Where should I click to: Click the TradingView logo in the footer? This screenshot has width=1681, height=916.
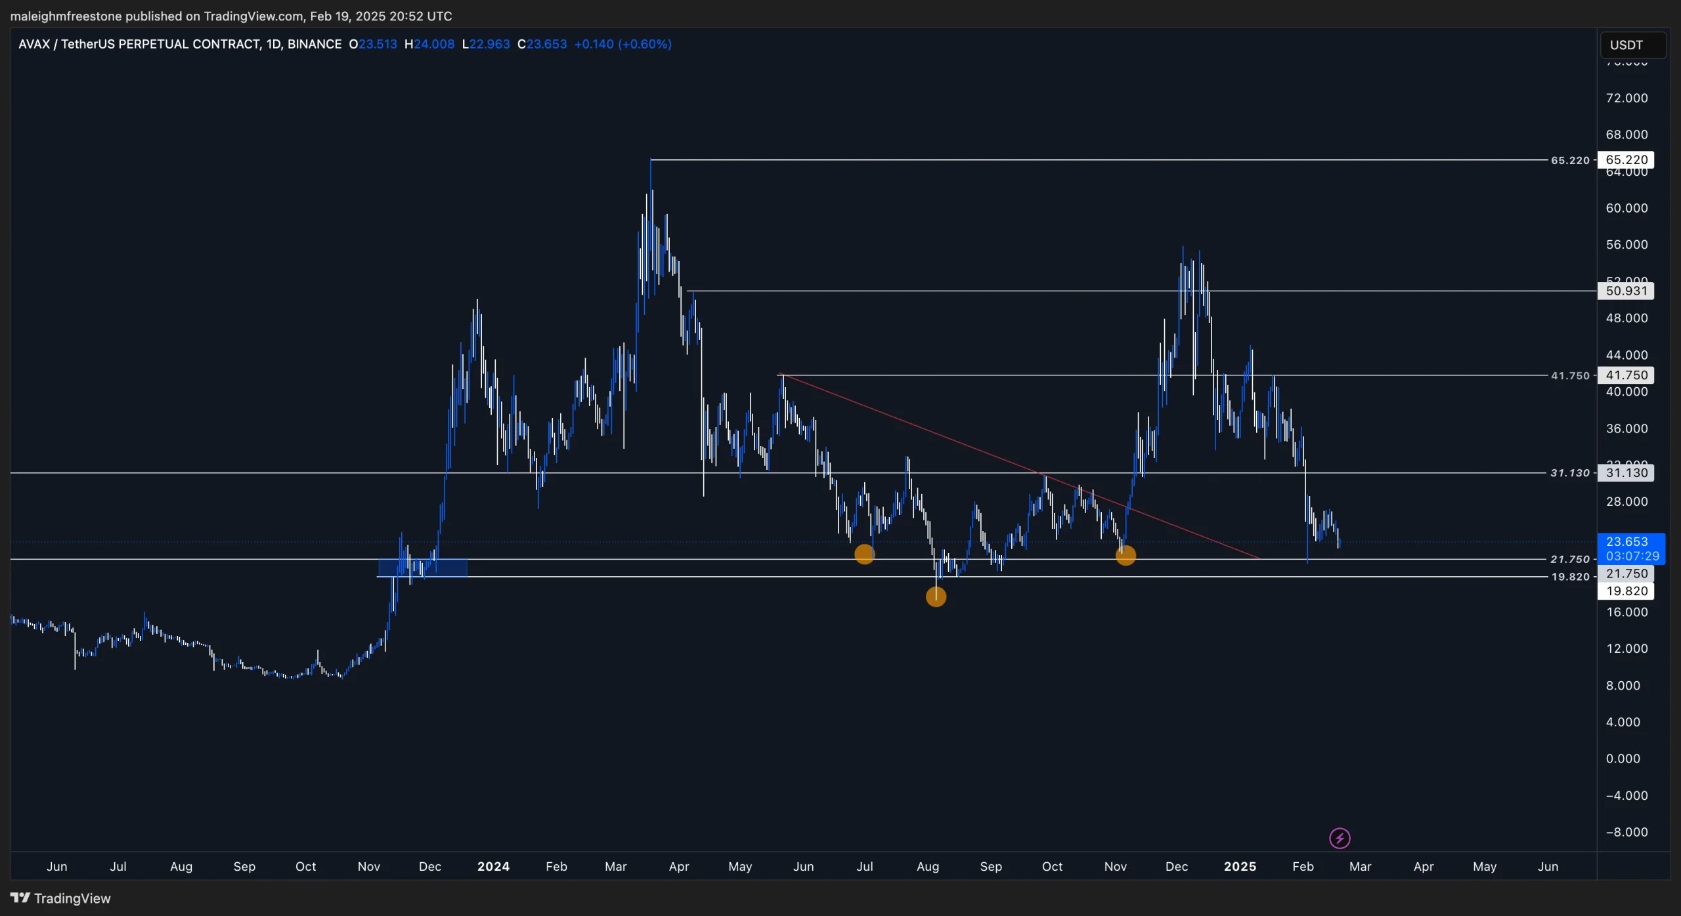pos(61,898)
